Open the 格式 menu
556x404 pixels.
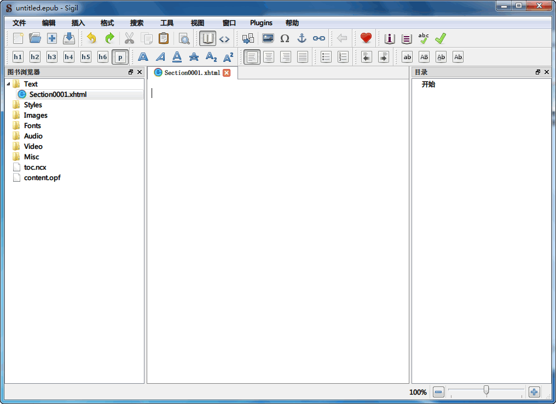tap(107, 23)
